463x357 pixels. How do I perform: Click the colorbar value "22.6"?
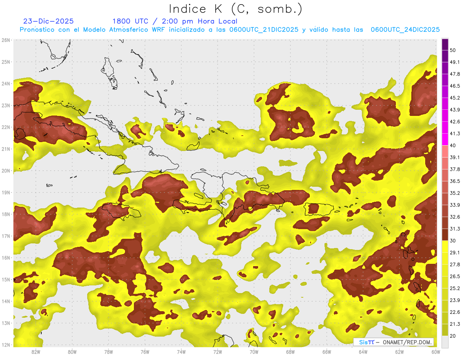pyautogui.click(x=455, y=312)
